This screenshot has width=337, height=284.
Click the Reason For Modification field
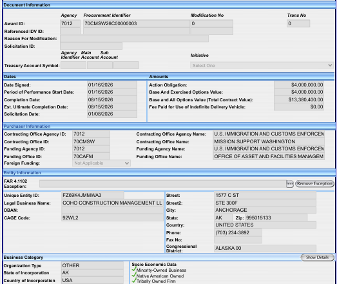click(134, 39)
